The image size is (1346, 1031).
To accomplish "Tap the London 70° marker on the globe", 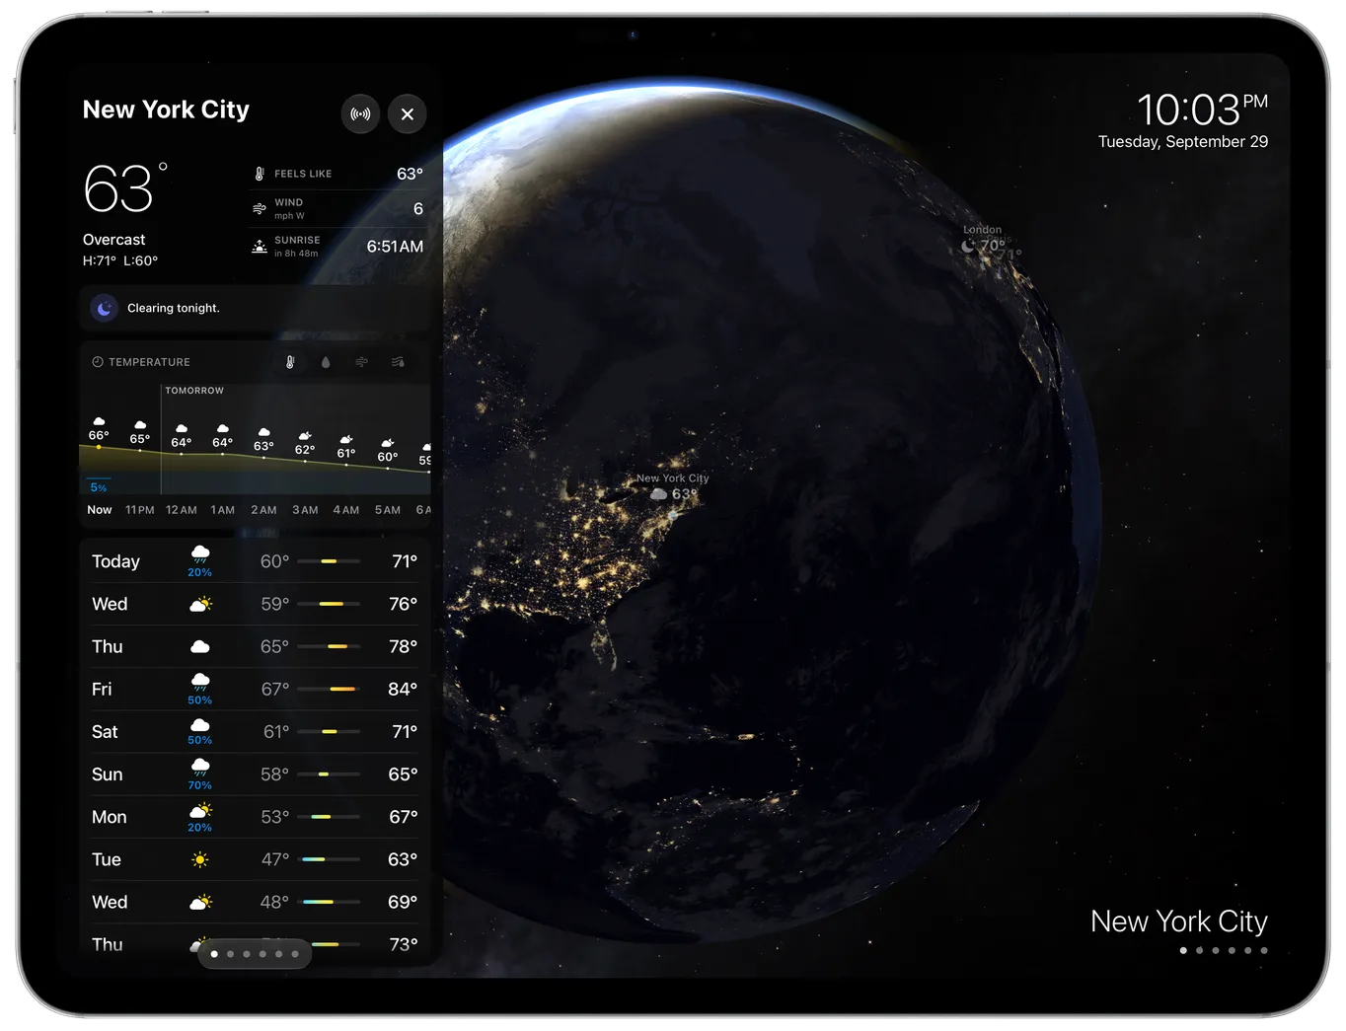I will coord(984,240).
